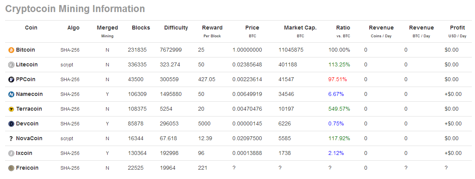Click the Cryptocoin Mining Information heading
Viewport: 475px width, 179px height.
pyautogui.click(x=75, y=9)
